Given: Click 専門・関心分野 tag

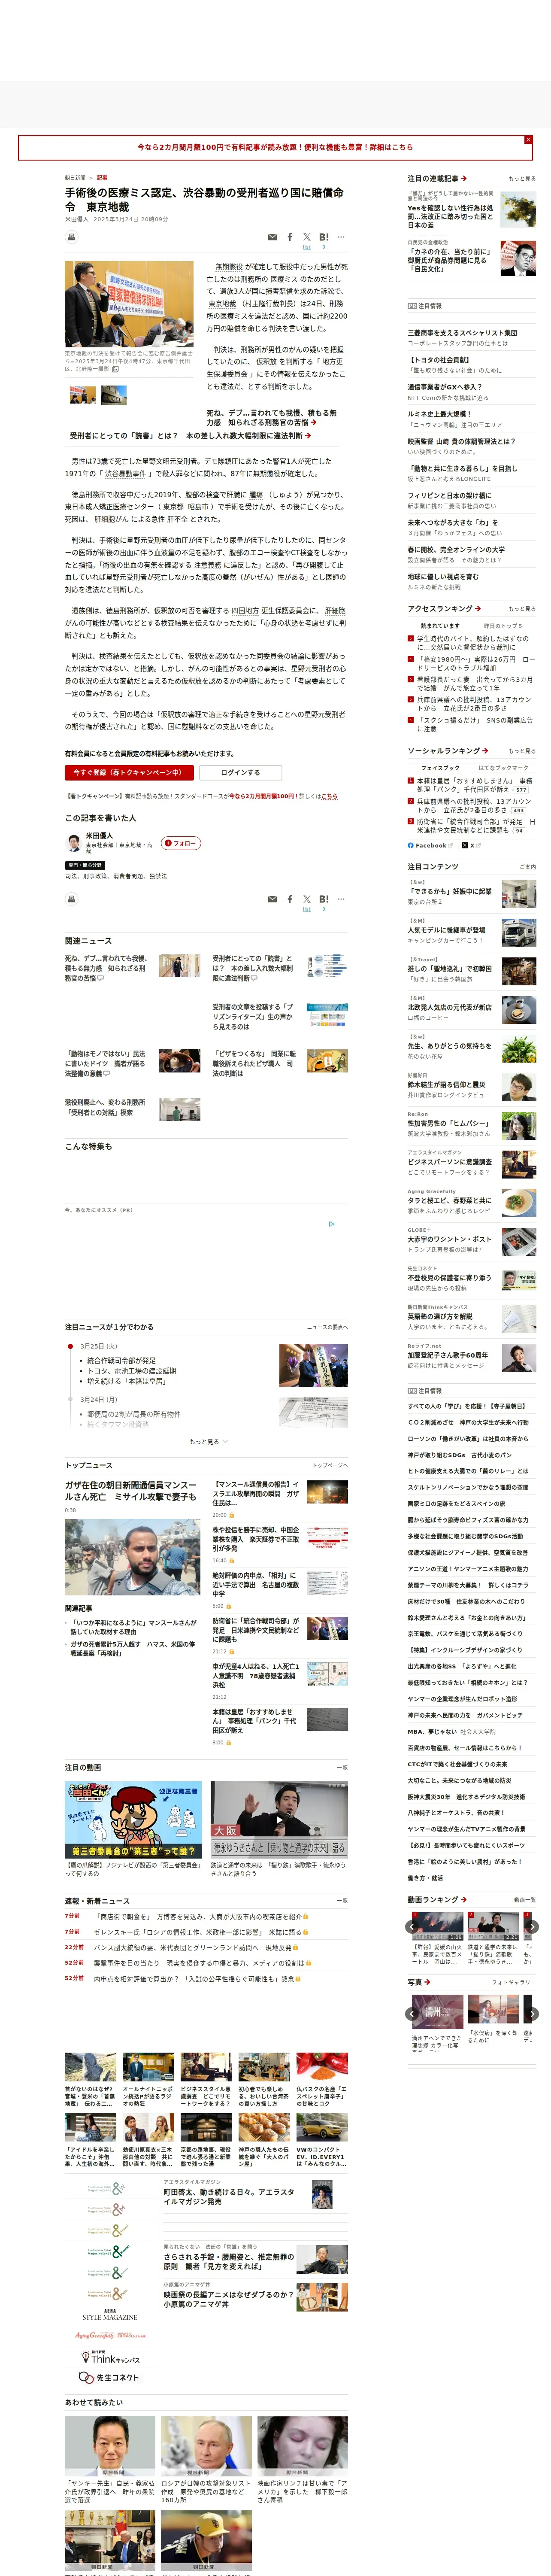Looking at the screenshot, I should click(x=86, y=865).
